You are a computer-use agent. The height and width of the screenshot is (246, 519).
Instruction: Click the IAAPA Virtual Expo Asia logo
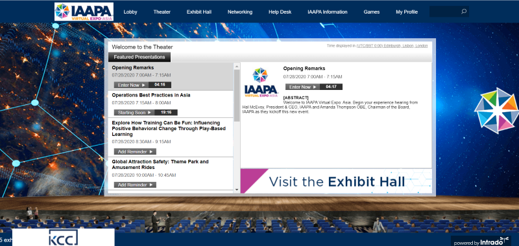tap(84, 12)
